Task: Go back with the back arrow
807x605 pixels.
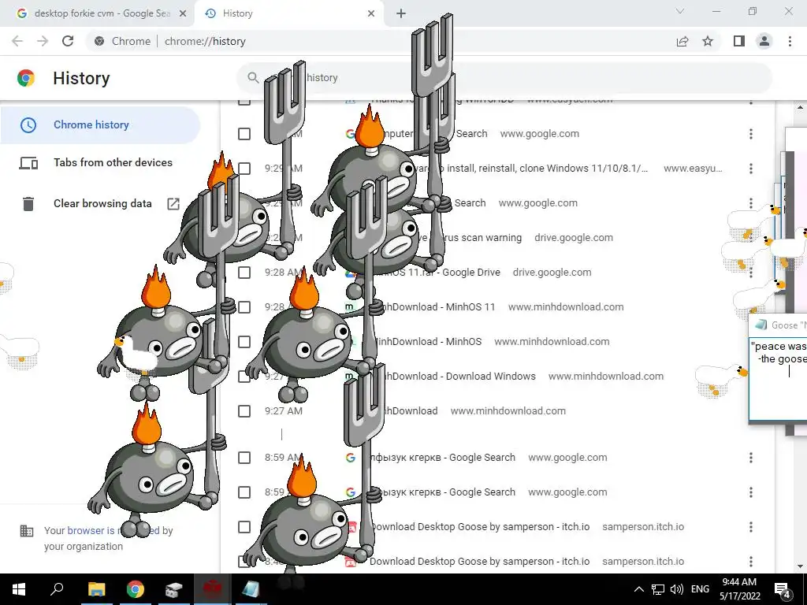Action: click(17, 41)
